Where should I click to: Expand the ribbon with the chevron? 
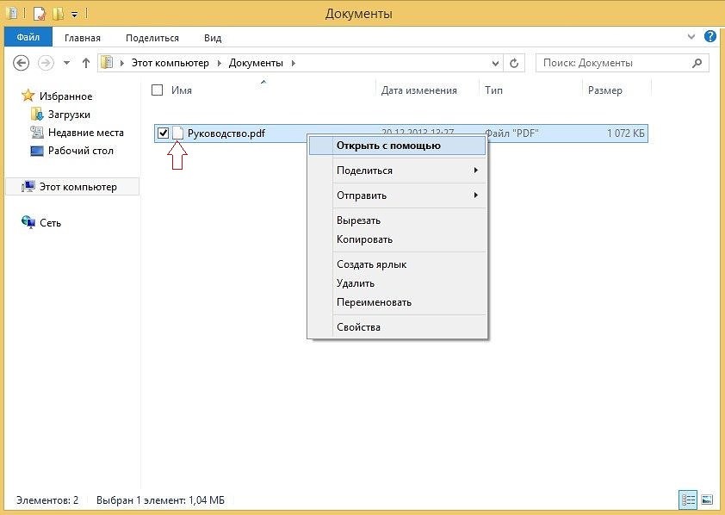click(x=691, y=36)
